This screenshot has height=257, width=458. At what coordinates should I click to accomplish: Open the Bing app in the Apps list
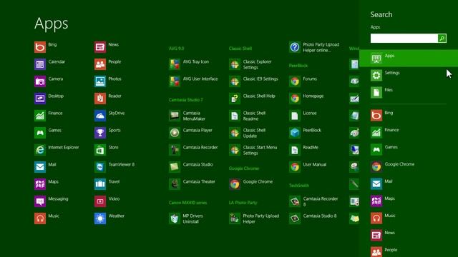click(x=46, y=47)
